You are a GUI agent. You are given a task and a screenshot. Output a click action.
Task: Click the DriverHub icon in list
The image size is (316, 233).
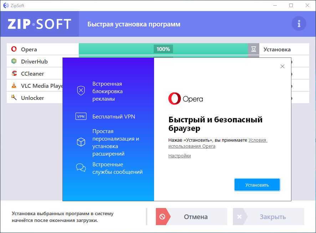14,61
